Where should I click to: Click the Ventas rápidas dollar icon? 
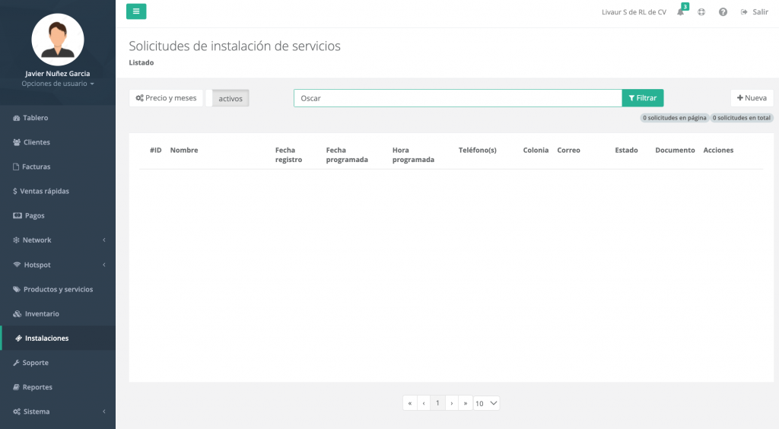click(15, 191)
